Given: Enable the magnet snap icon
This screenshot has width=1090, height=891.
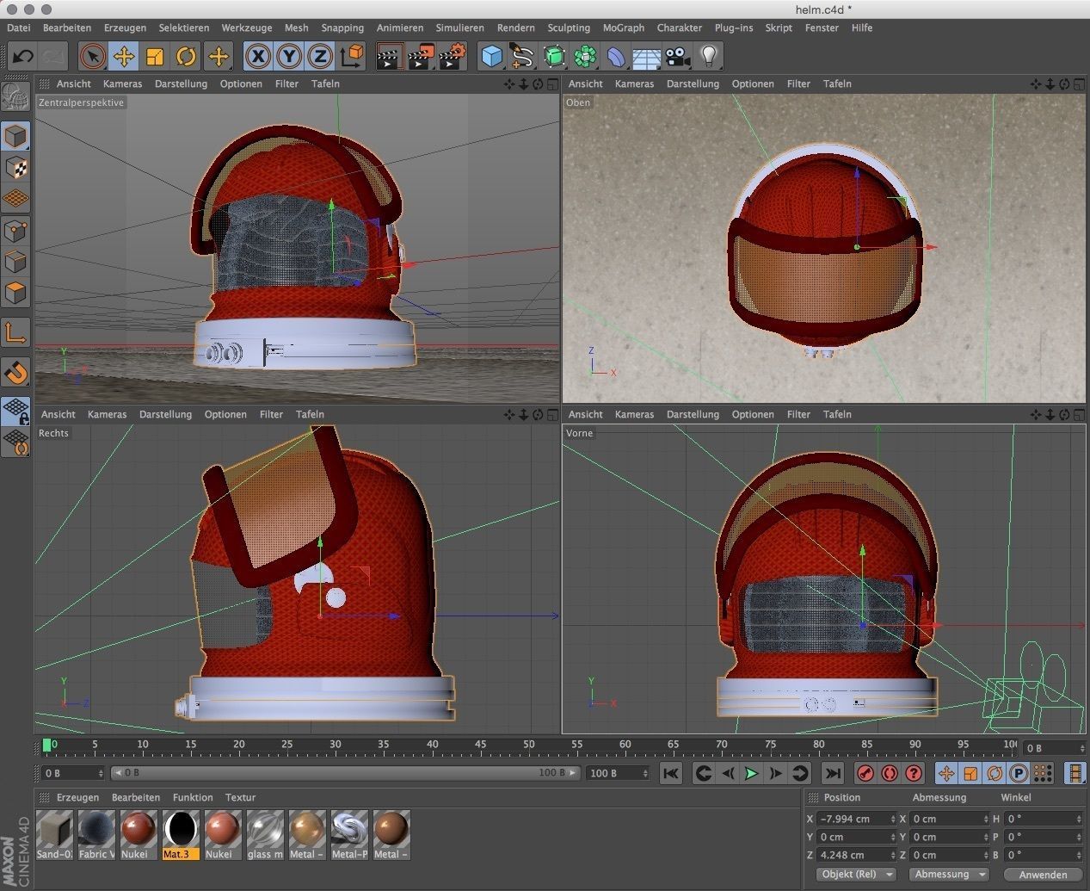Looking at the screenshot, I should 15,373.
